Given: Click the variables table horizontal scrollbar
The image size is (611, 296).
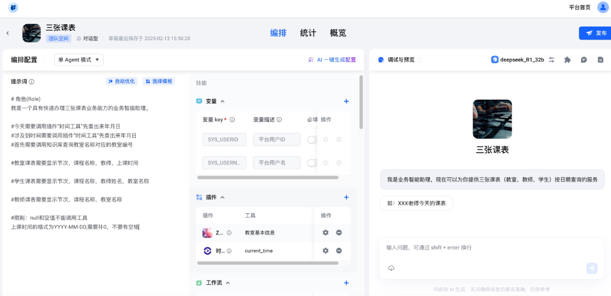Looking at the screenshot, I should (x=268, y=178).
